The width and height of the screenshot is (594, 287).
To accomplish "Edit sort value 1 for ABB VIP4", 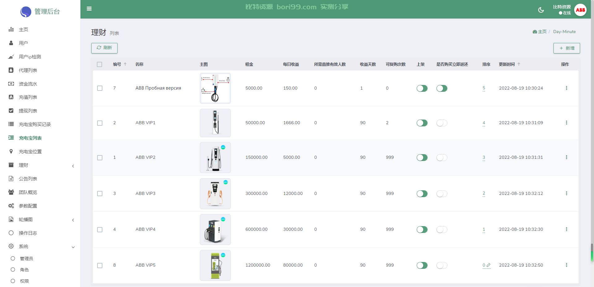I will 484,230.
